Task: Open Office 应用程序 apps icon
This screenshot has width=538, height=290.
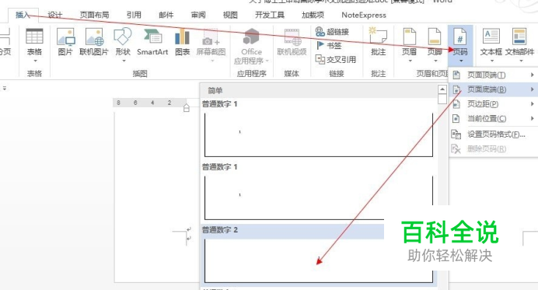Action: point(251,37)
